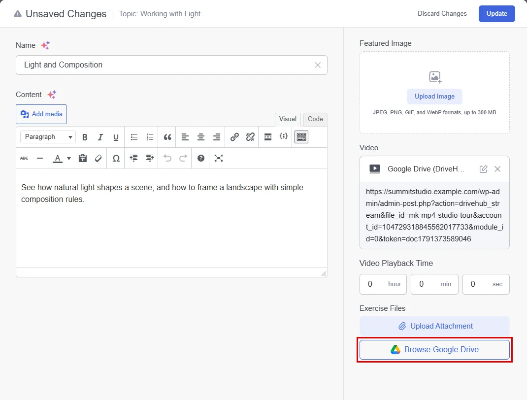This screenshot has height=400, width=527.
Task: Undo the last edit
Action: click(x=167, y=158)
